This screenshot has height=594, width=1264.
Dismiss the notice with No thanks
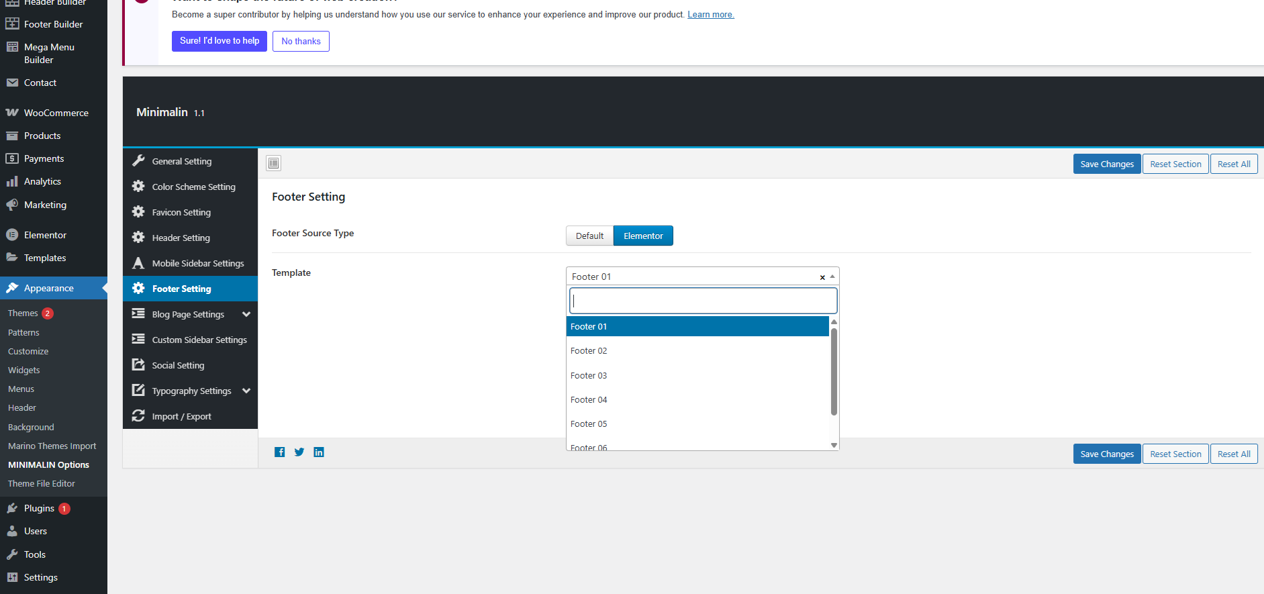point(301,41)
